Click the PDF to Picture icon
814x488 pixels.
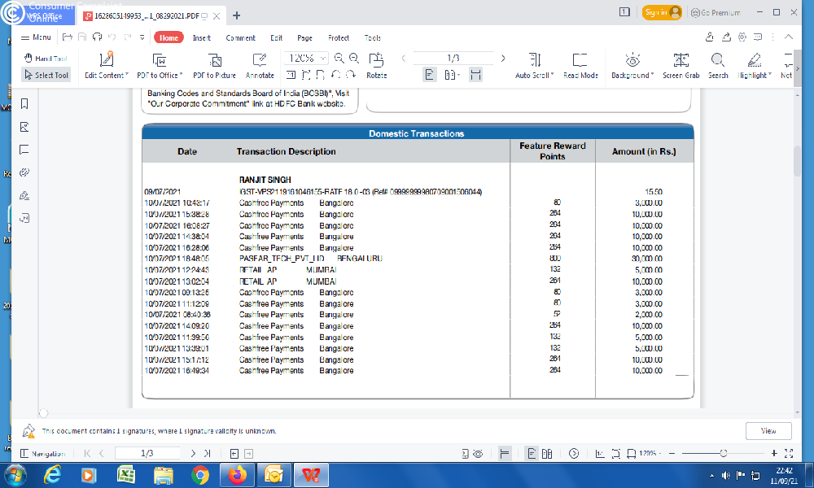click(215, 60)
